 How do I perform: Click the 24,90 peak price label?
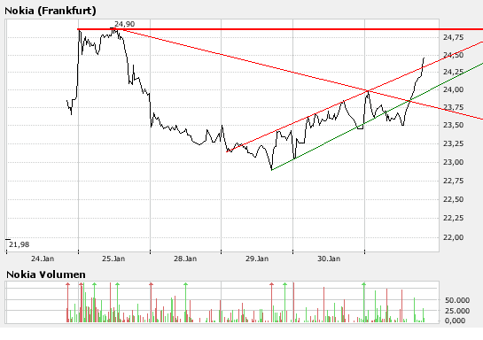click(124, 24)
